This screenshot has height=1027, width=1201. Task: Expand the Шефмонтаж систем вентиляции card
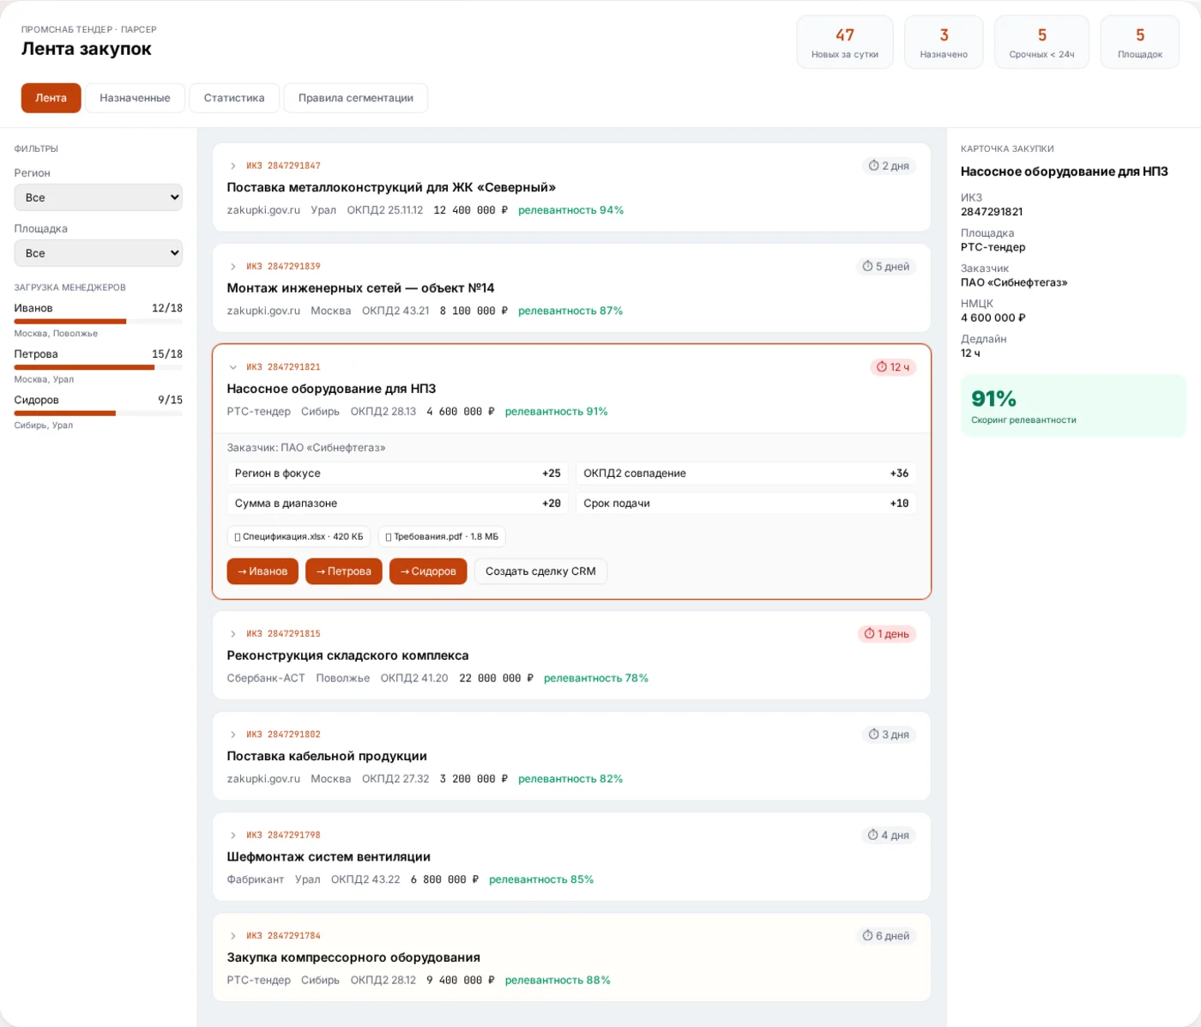click(x=232, y=835)
